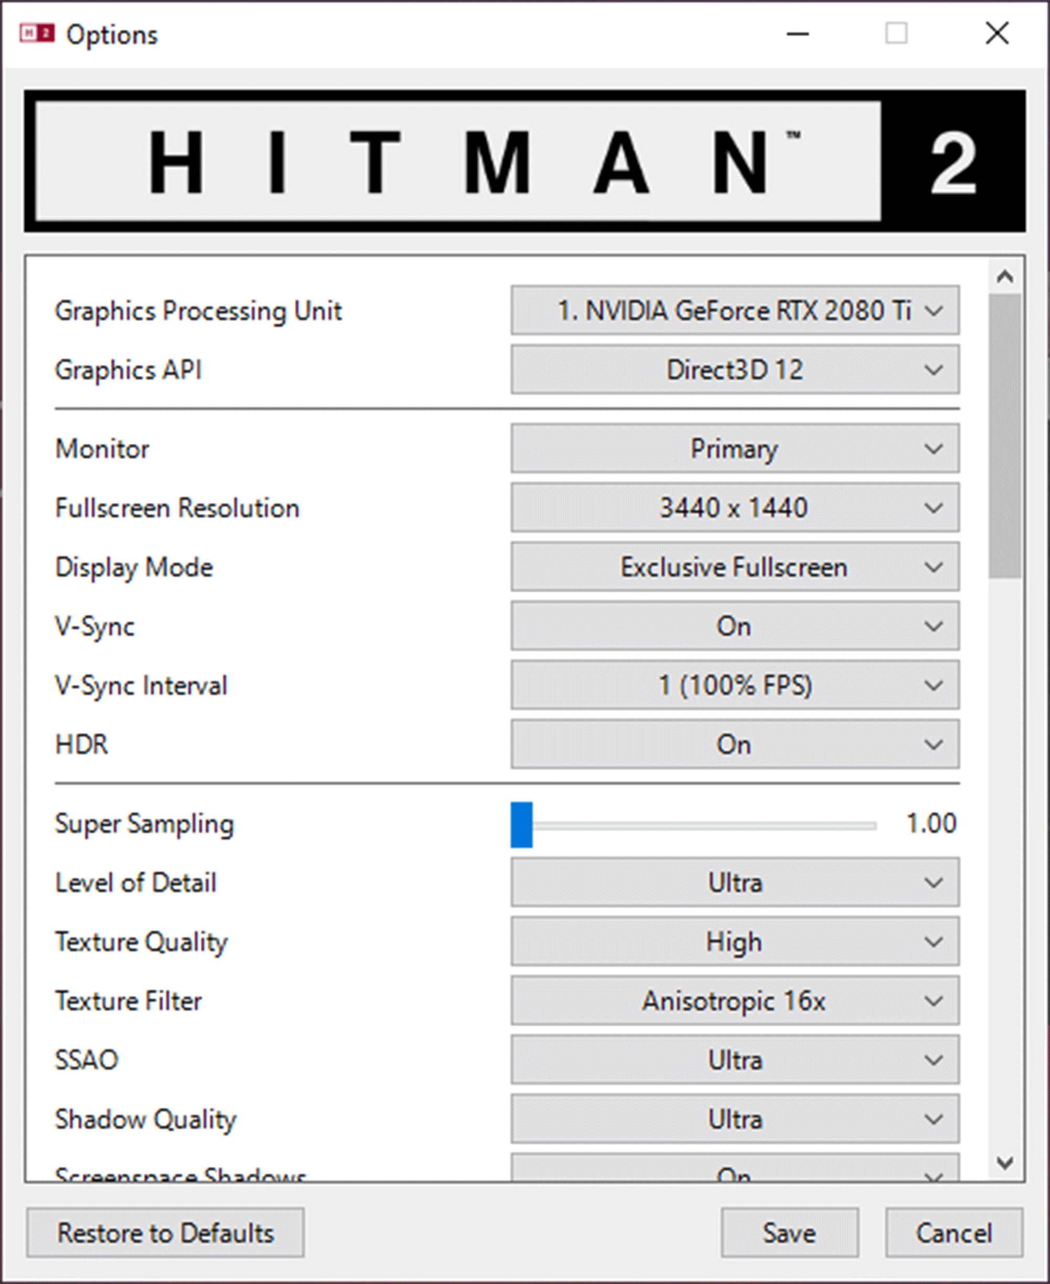Click the scrollbar down arrow
This screenshot has width=1050, height=1284.
pyautogui.click(x=1005, y=1162)
